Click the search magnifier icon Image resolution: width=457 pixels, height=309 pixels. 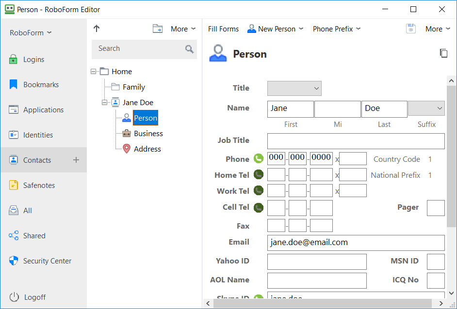pyautogui.click(x=189, y=49)
